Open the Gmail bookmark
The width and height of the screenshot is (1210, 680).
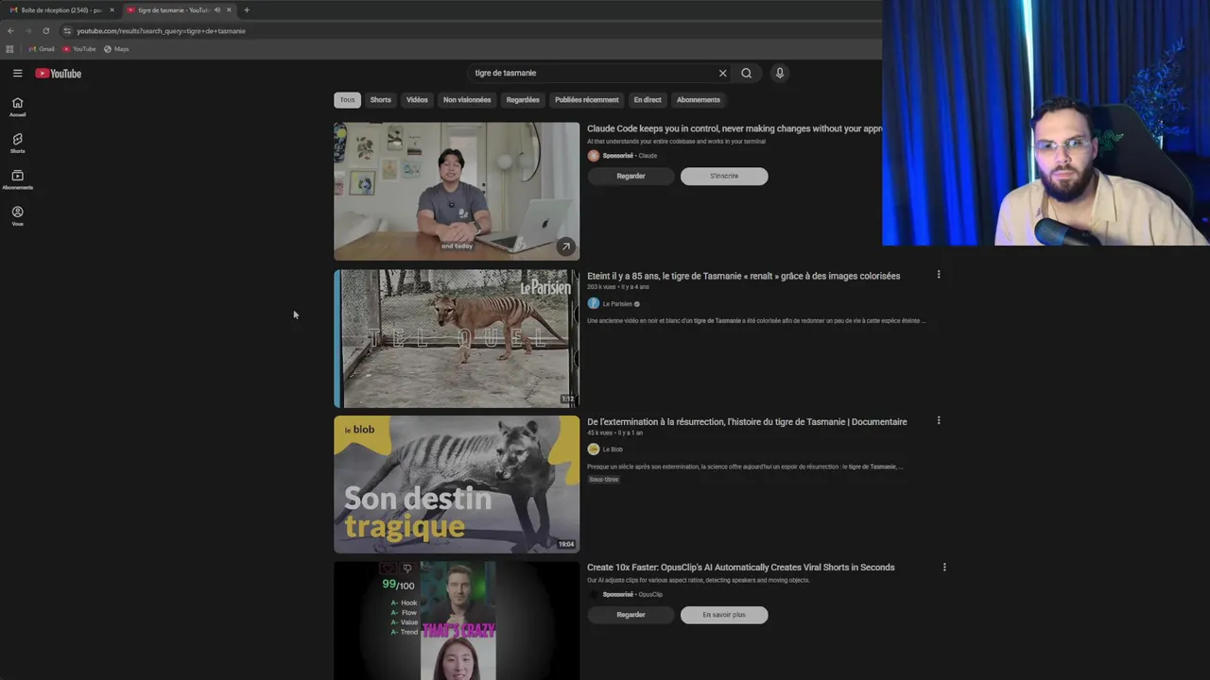[x=42, y=49]
